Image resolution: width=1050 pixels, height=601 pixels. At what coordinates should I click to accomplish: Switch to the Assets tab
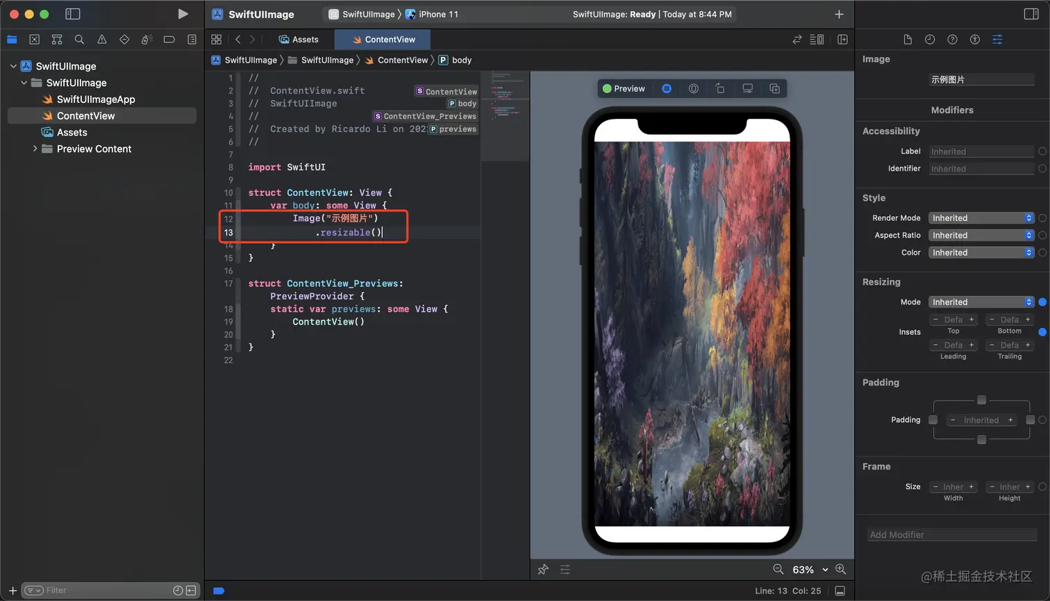pyautogui.click(x=299, y=40)
